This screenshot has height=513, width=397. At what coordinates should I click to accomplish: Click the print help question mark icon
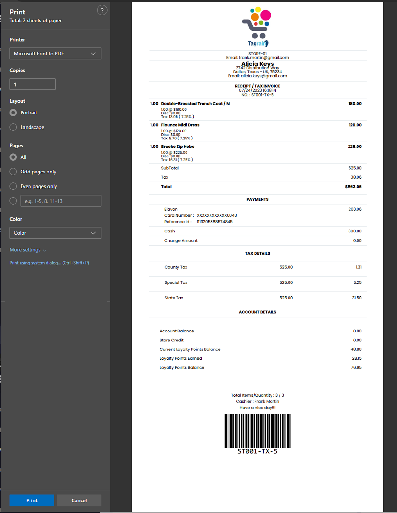point(102,10)
